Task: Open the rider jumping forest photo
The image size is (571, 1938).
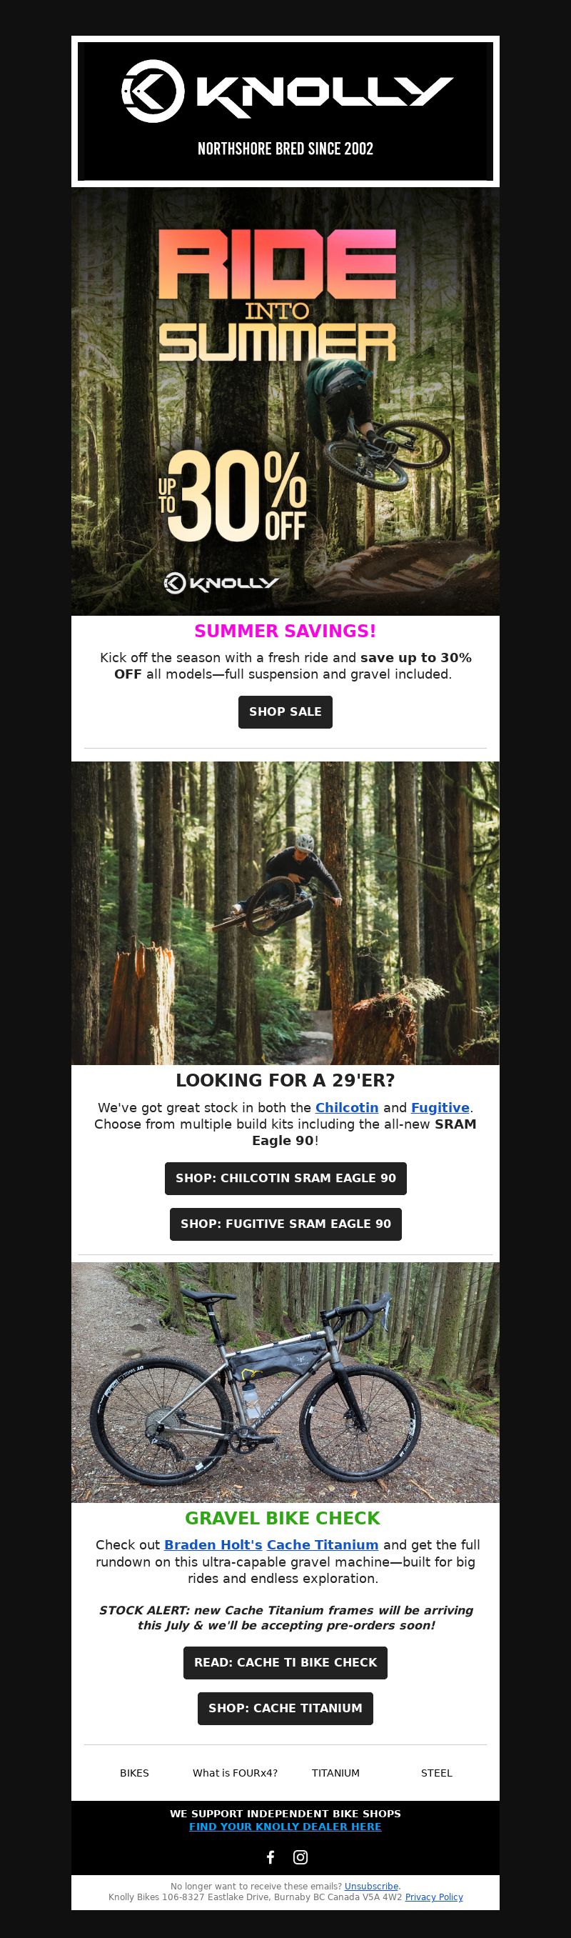Action: (285, 914)
